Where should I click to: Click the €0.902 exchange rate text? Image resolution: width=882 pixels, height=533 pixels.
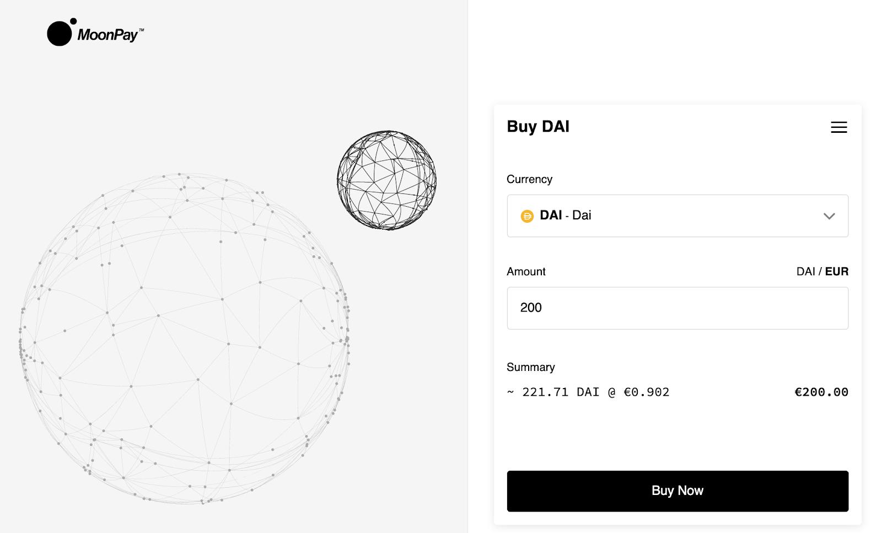coord(646,392)
